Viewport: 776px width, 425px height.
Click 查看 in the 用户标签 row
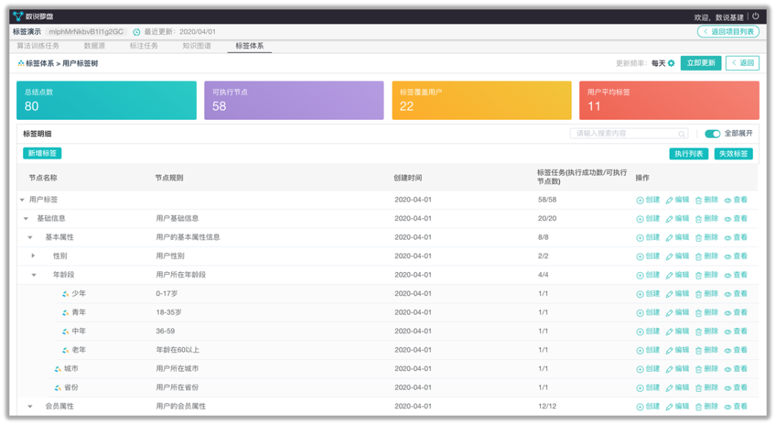(736, 200)
